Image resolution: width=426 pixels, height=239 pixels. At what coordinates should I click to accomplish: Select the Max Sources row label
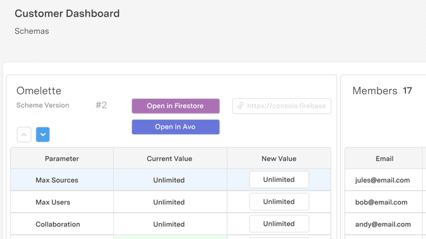tap(57, 180)
